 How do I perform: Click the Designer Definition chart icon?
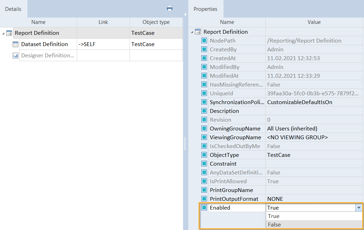point(15,56)
